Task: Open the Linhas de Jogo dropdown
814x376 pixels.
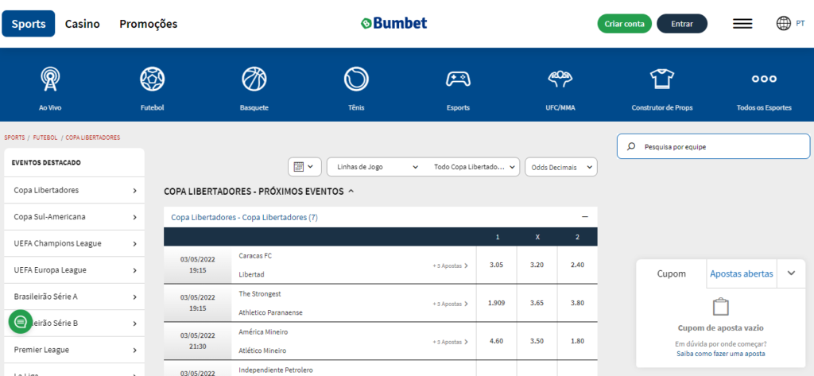Action: click(377, 167)
